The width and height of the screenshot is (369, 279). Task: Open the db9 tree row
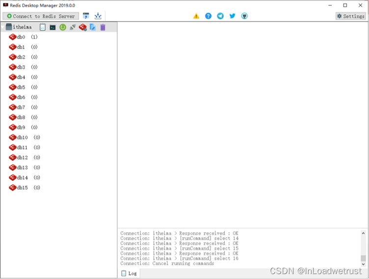[58, 127]
